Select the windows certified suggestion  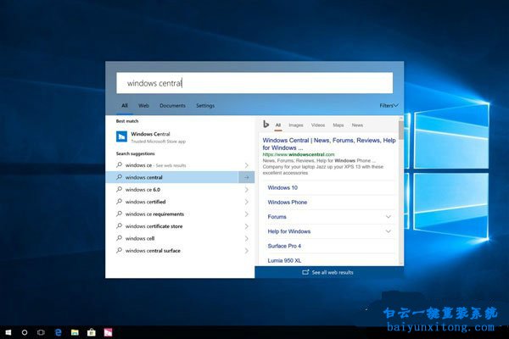180,202
